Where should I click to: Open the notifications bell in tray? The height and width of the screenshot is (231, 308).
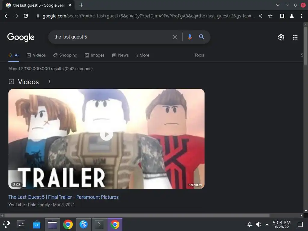click(x=249, y=224)
